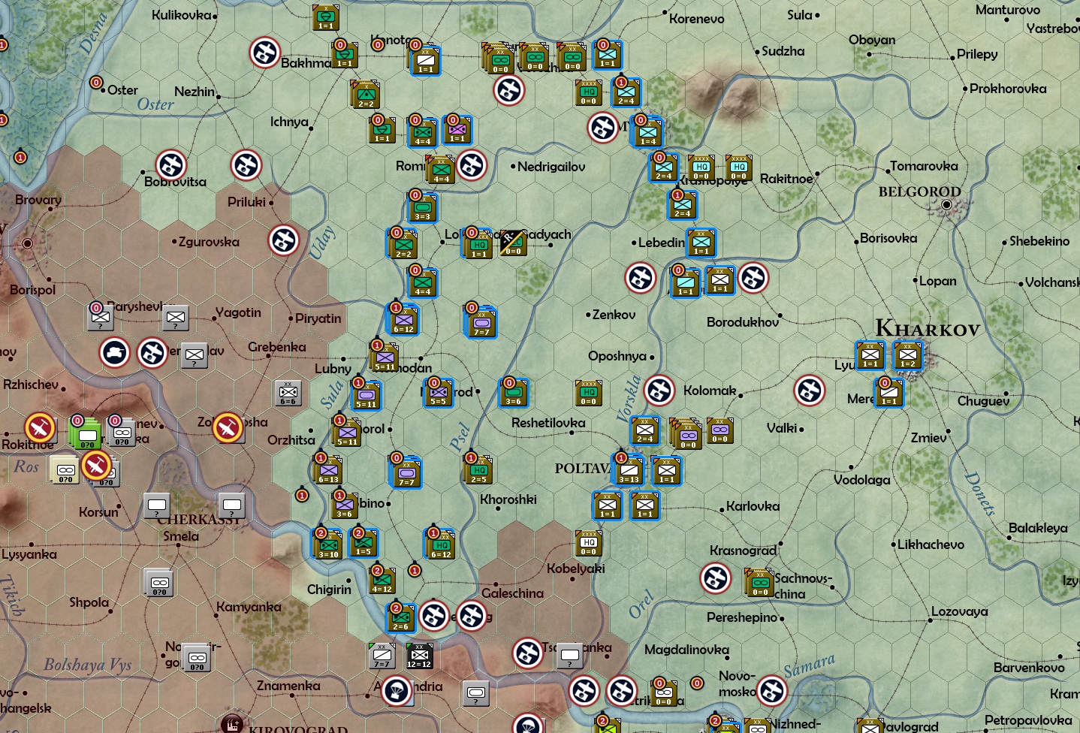This screenshot has height=733, width=1080.
Task: Select the 1=2 unit at Kharkov
Action: tap(908, 355)
